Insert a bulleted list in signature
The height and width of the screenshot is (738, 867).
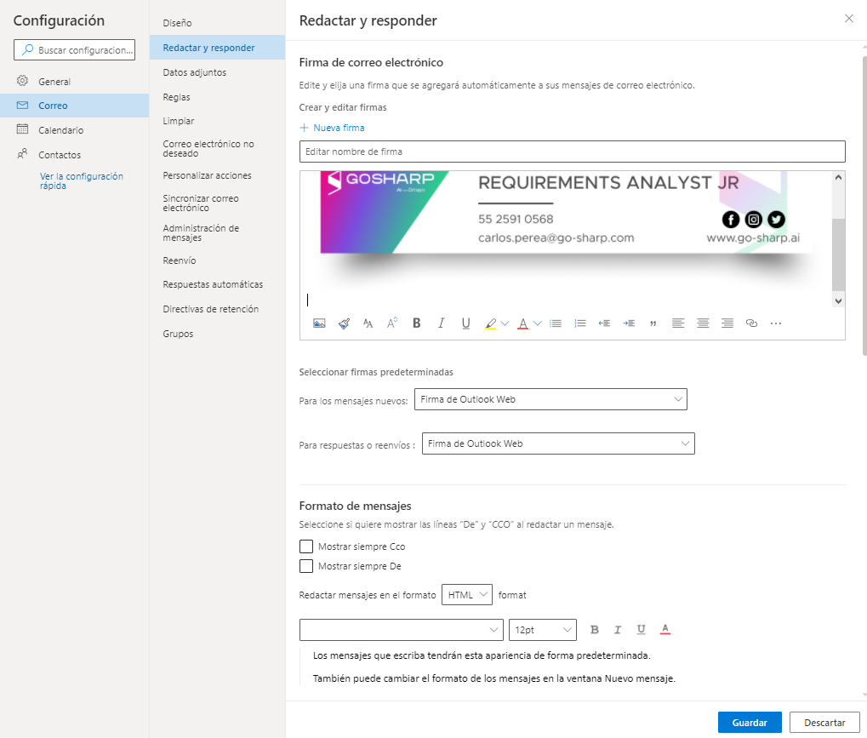pos(556,323)
